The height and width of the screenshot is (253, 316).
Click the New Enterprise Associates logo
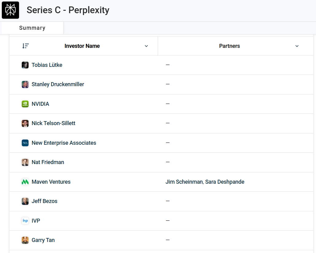pyautogui.click(x=25, y=143)
